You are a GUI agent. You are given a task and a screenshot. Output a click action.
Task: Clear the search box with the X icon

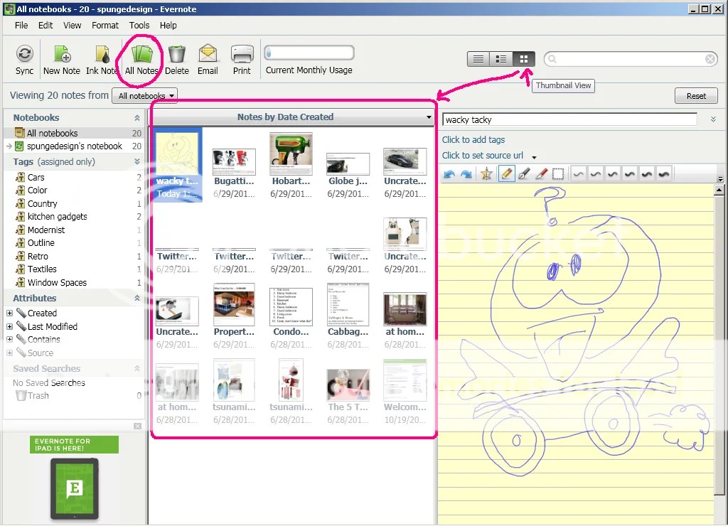pos(710,59)
